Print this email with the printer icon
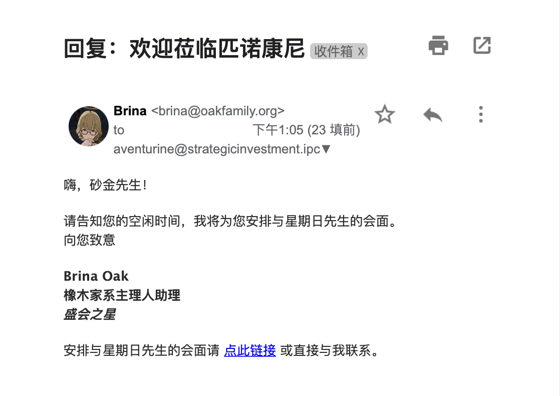 pos(438,46)
